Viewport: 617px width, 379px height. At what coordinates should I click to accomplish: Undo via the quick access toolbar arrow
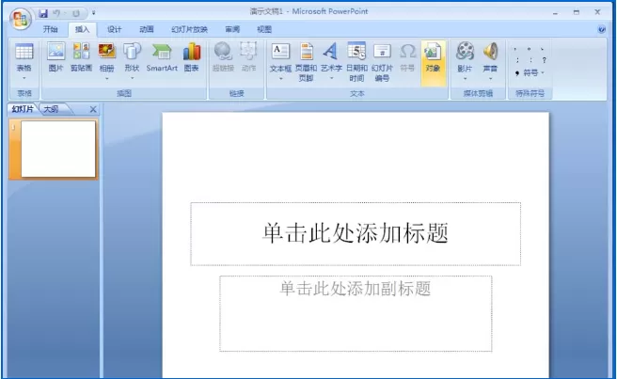(x=56, y=13)
